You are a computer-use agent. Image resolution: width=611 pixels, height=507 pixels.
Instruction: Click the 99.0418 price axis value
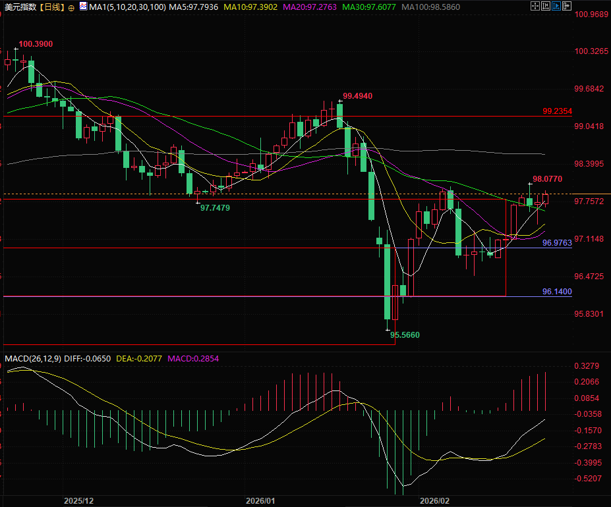coord(589,126)
